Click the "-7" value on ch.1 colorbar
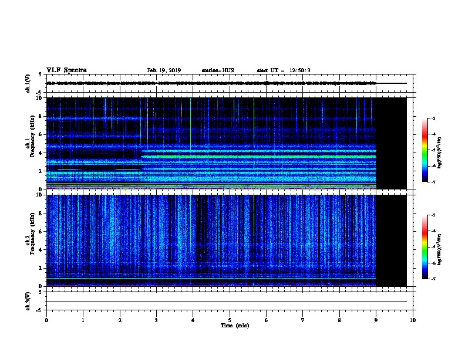This screenshot has width=465, height=359. click(x=432, y=182)
